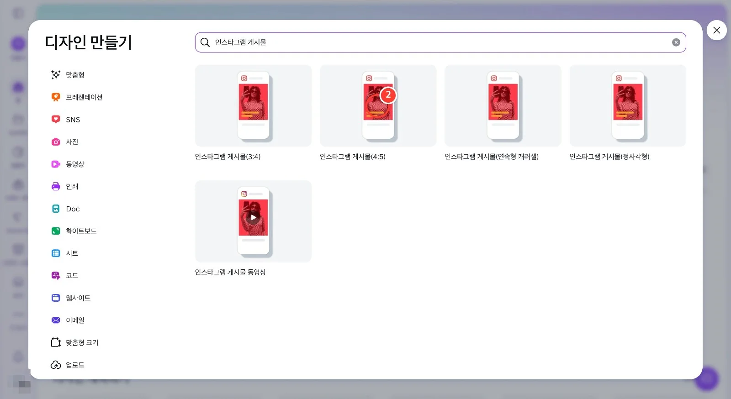Open 인스타그램 게시물 동영상 thumbnail
Viewport: 731px width, 399px height.
tap(253, 221)
